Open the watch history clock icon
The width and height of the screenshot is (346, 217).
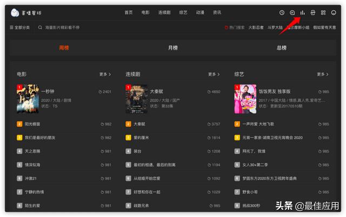[x=282, y=12]
